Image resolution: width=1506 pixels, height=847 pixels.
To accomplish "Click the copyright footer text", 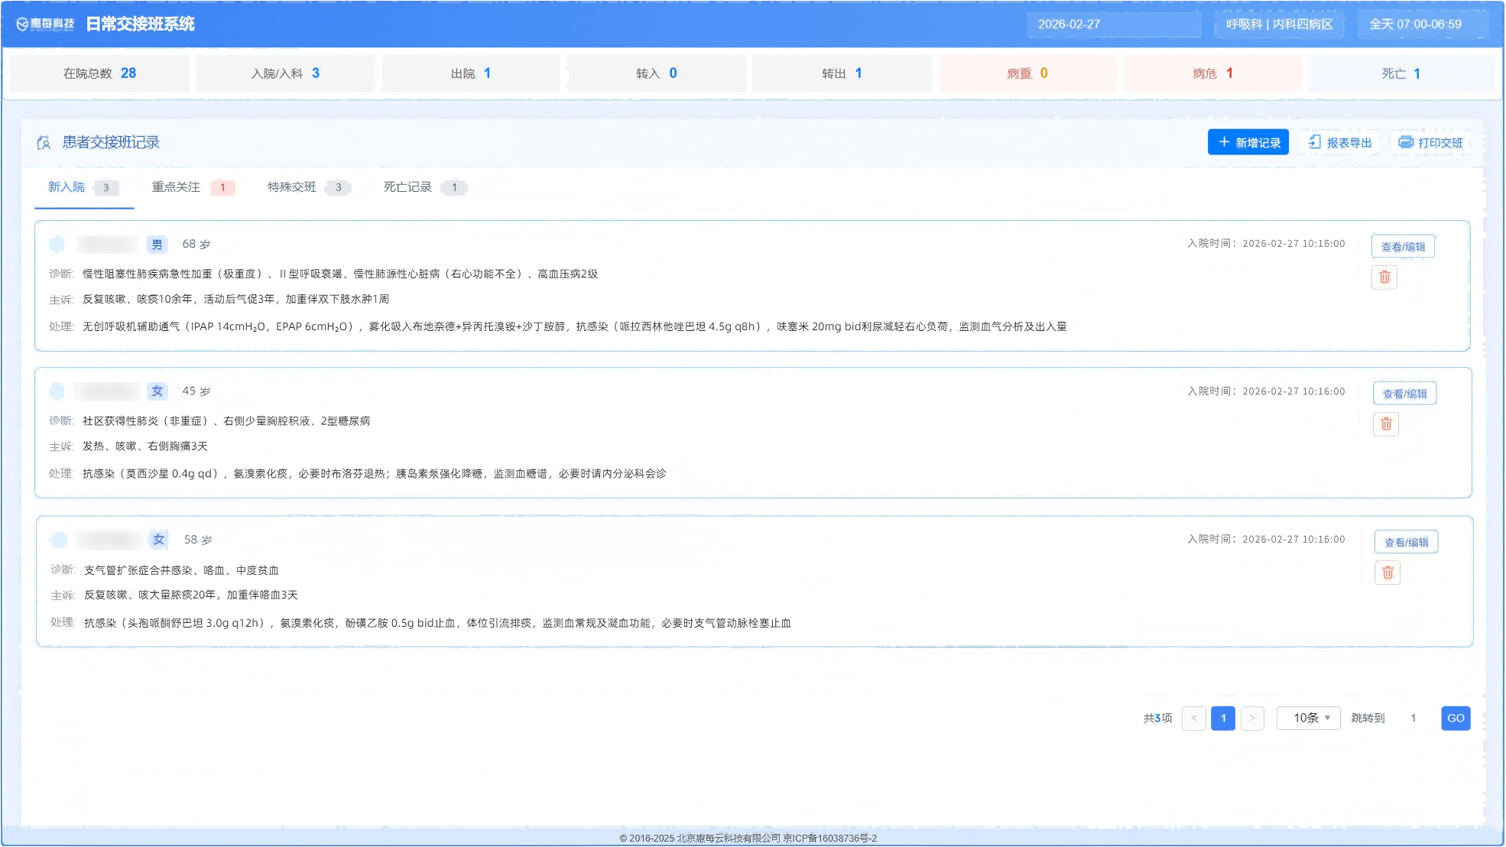I will pyautogui.click(x=748, y=838).
